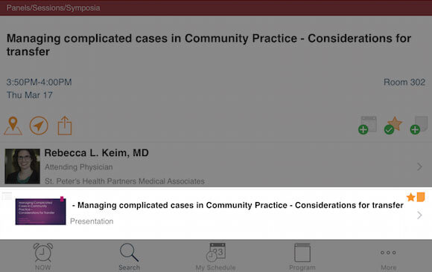Screen dimensions: 432x272
Task: Add a note with plus icon
Action: pyautogui.click(x=419, y=125)
